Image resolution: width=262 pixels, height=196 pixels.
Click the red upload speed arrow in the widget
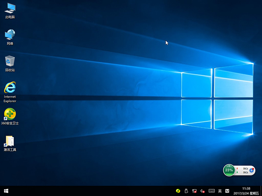pos(237,168)
